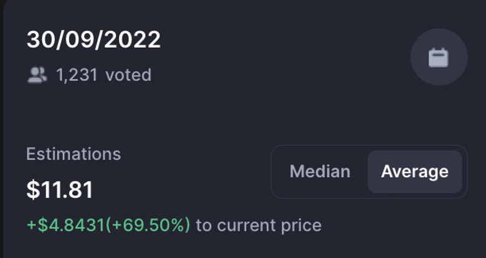Select the Average estimation option

pyautogui.click(x=414, y=172)
